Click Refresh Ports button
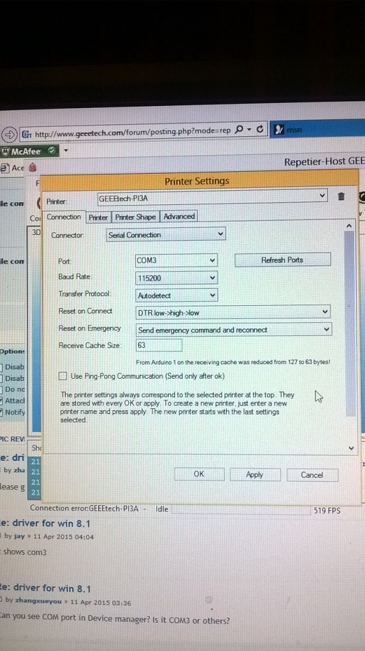This screenshot has width=365, height=651. coord(282,260)
